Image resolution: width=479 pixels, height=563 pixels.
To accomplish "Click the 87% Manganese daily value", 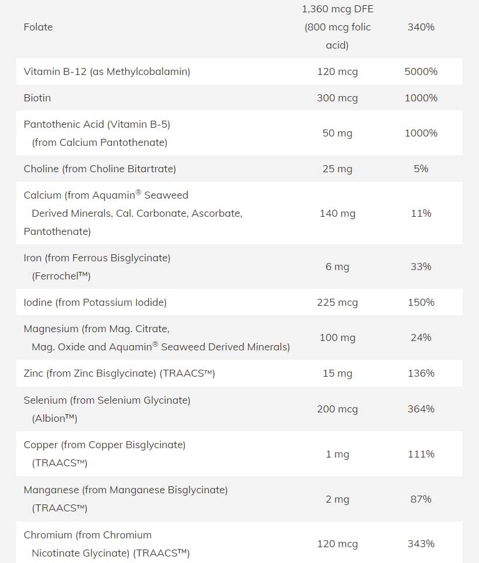I will pos(421,499).
